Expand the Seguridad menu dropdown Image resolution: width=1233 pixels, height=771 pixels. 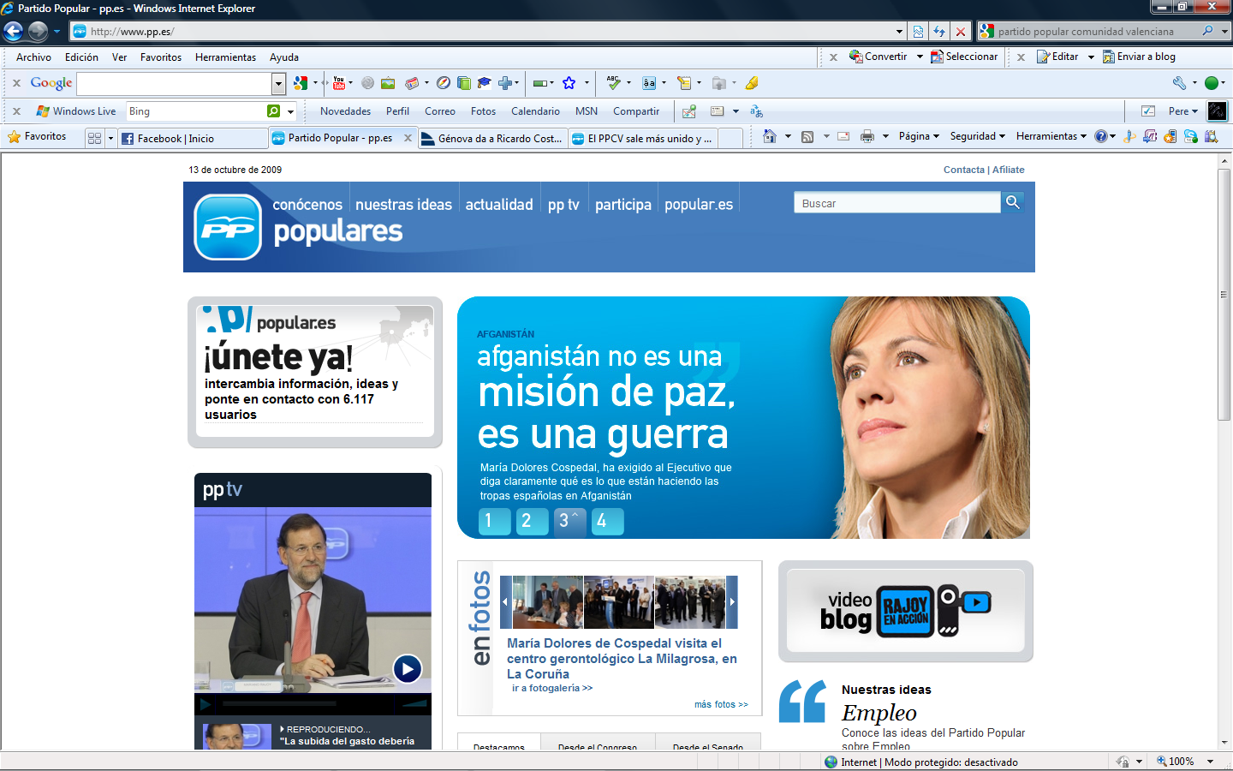click(x=1002, y=136)
